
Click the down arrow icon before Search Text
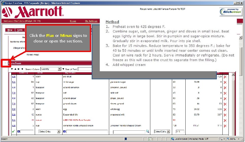63,69
